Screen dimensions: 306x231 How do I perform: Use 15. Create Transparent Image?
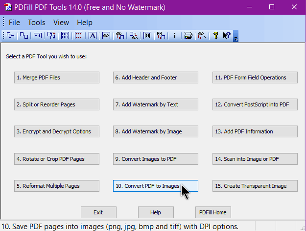255,186
